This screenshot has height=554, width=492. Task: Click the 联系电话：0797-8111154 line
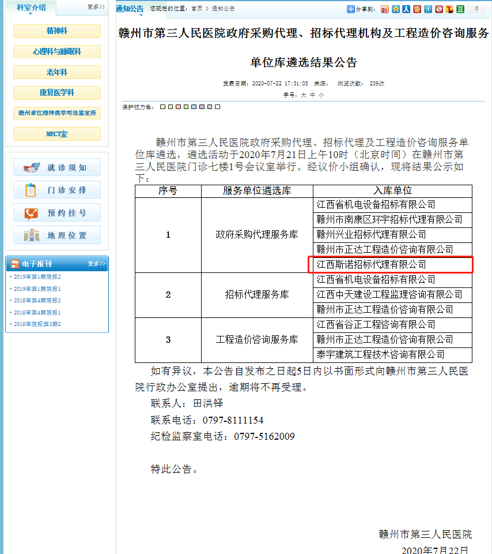pyautogui.click(x=207, y=421)
